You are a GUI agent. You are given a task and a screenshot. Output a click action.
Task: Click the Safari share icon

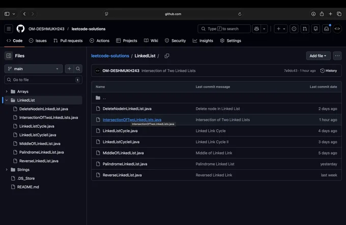[x=322, y=14]
